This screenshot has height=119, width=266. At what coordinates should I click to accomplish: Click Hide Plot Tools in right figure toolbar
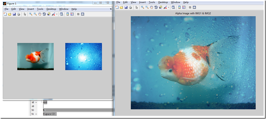click(190, 7)
